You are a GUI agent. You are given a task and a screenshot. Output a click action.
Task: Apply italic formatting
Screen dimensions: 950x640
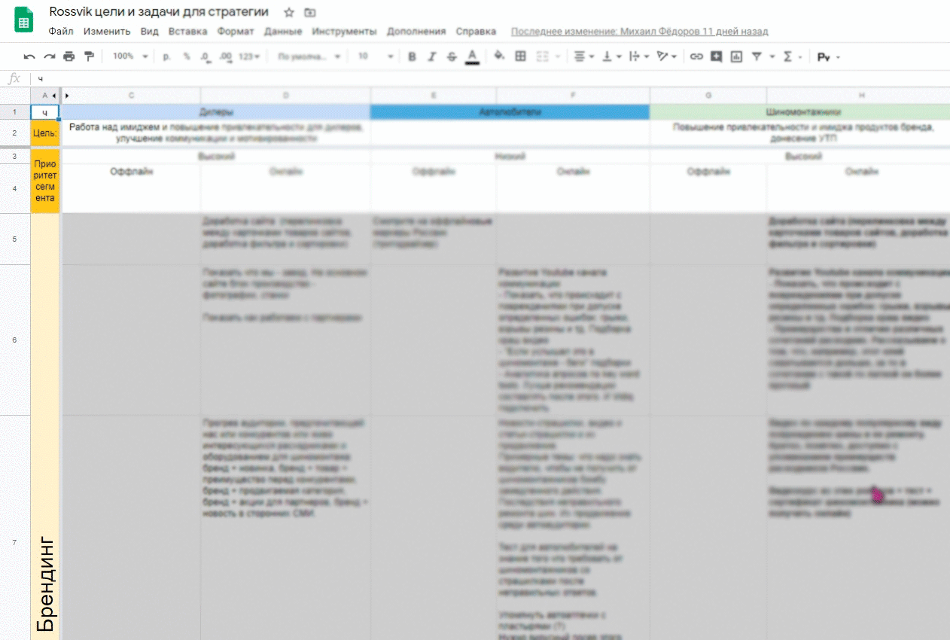point(431,56)
